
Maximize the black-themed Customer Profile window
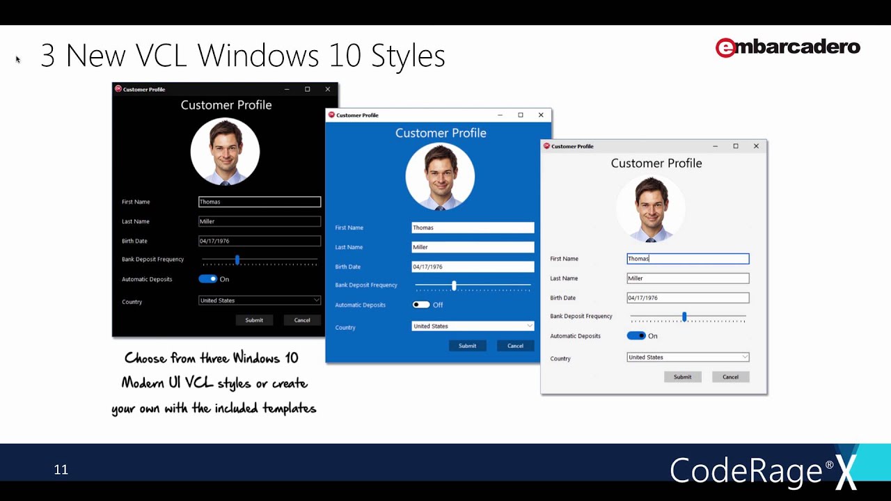click(307, 89)
